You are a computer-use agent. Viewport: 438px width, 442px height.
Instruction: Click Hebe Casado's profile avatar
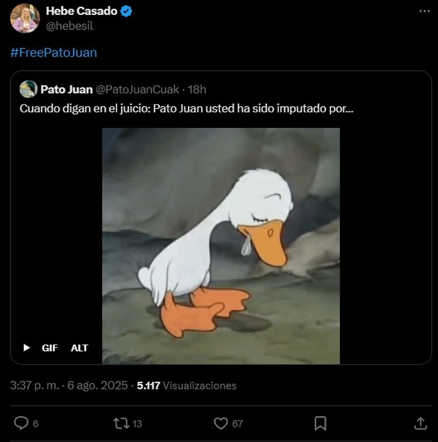click(25, 18)
